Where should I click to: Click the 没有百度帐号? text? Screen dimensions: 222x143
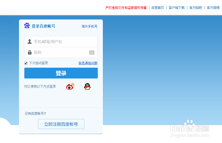35,114
